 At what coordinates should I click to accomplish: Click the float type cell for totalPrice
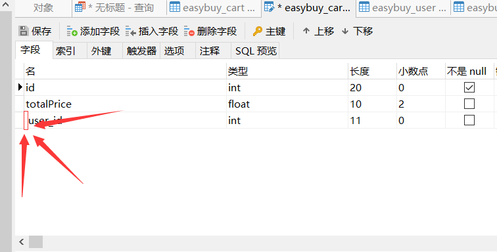tap(287, 104)
